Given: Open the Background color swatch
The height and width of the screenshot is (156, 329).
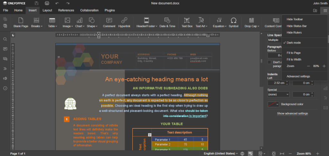Looking at the screenshot, I should [x=273, y=104].
